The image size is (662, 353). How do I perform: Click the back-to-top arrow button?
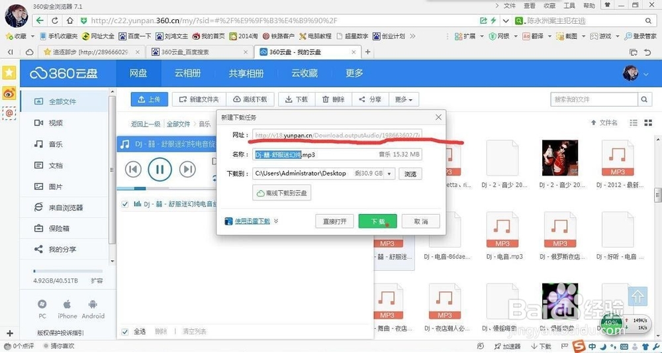(x=638, y=297)
